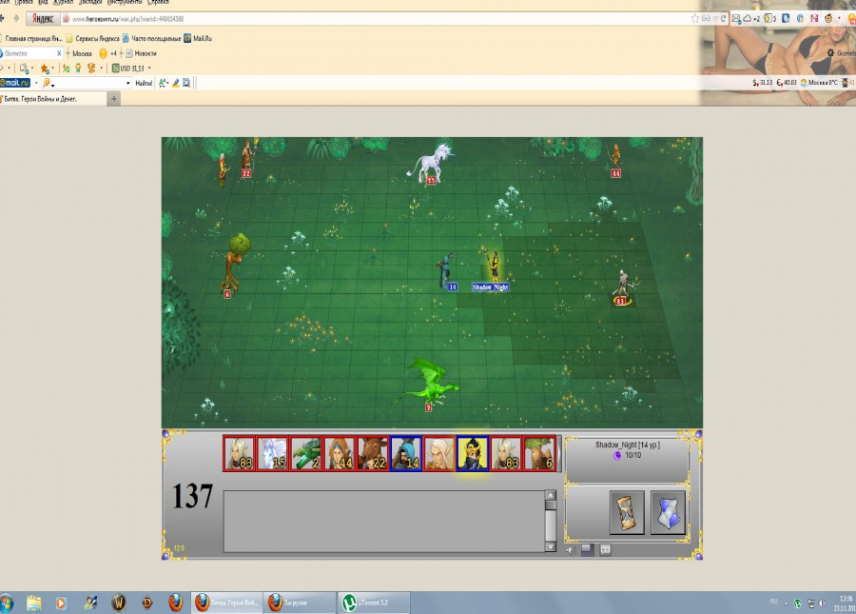
Task: Open the file explorer folder icon on taskbar
Action: tap(33, 603)
